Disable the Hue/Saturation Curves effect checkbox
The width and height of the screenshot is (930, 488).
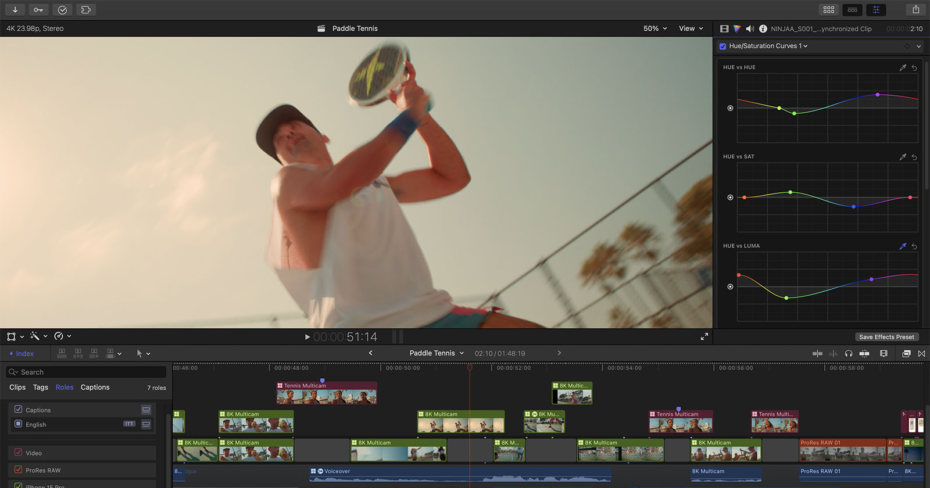point(722,46)
